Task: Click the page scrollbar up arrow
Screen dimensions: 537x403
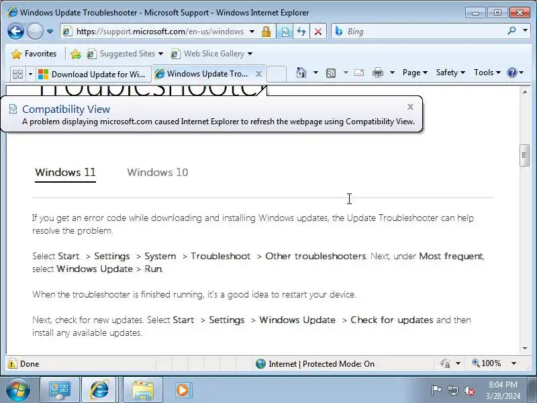Action: 525,92
